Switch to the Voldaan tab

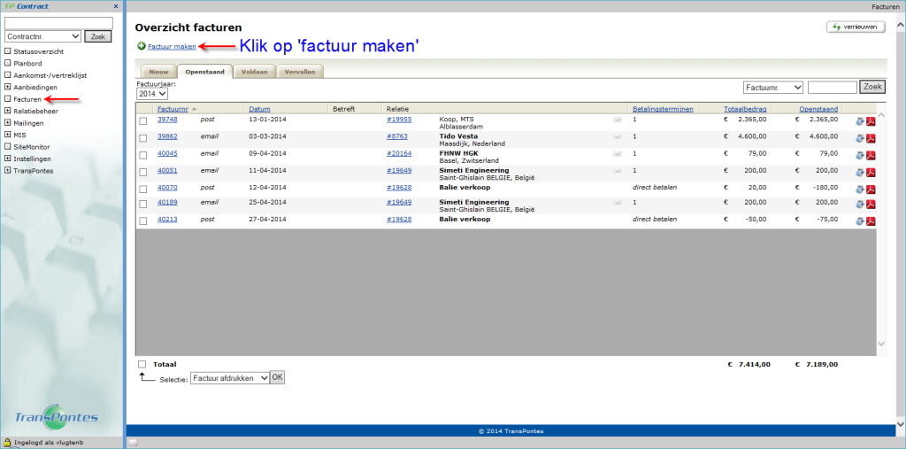(x=255, y=71)
